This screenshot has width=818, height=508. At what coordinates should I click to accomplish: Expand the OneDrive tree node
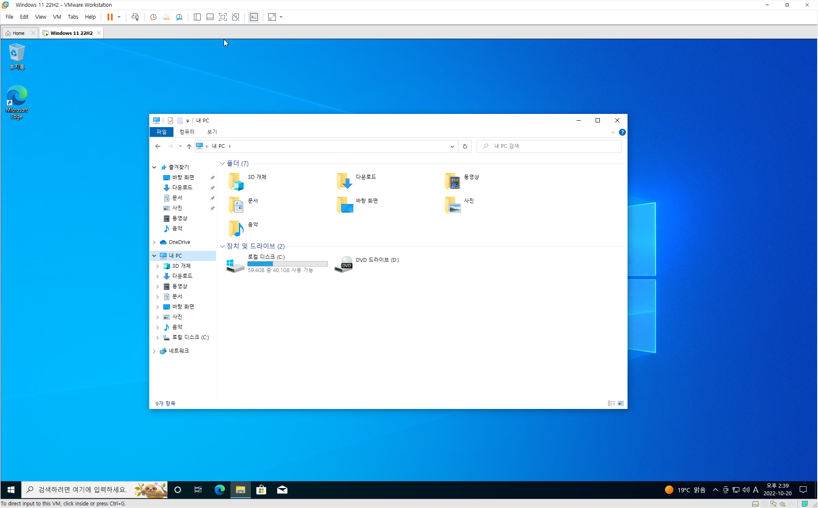point(154,242)
